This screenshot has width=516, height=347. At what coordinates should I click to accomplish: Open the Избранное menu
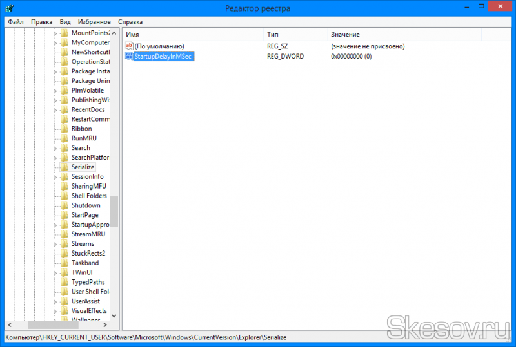click(94, 21)
